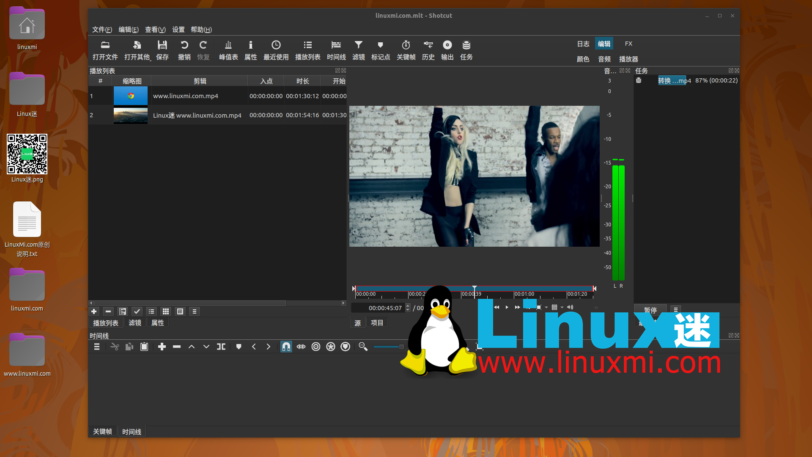Append clip to timeline with plus icon
The height and width of the screenshot is (457, 812).
[x=162, y=347]
